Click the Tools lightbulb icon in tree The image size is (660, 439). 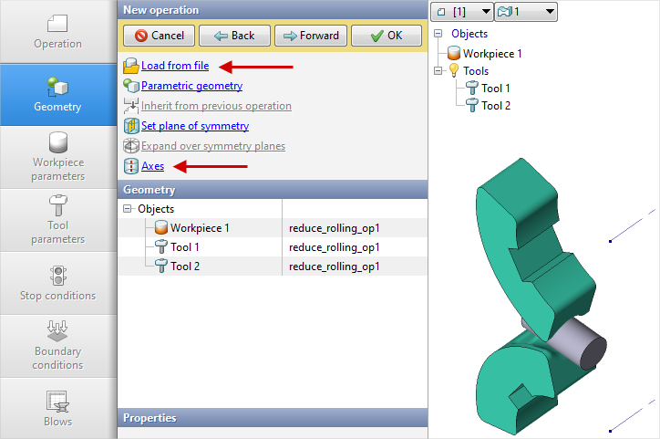pos(453,71)
